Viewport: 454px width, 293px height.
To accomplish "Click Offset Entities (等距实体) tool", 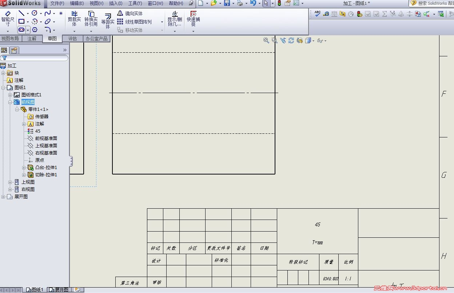I will pos(108,21).
